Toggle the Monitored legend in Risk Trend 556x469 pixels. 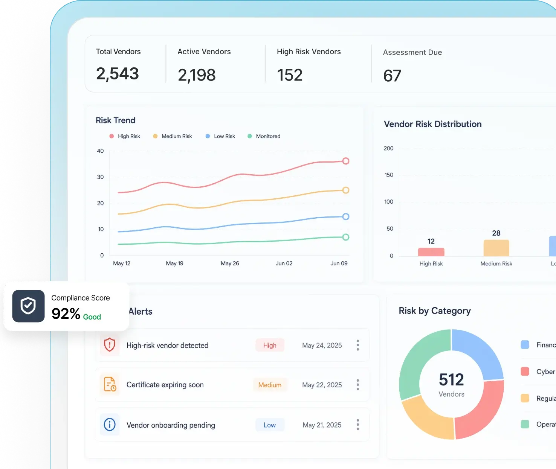click(x=264, y=136)
